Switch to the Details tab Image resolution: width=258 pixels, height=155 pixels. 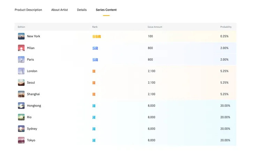(x=82, y=10)
